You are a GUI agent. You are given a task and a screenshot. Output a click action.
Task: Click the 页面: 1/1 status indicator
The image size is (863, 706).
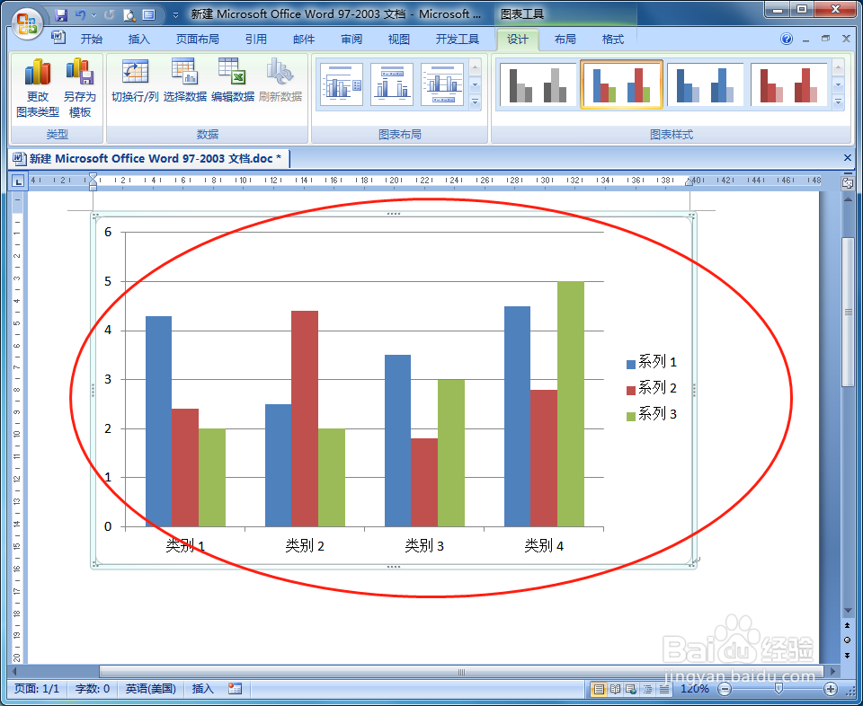pos(36,688)
